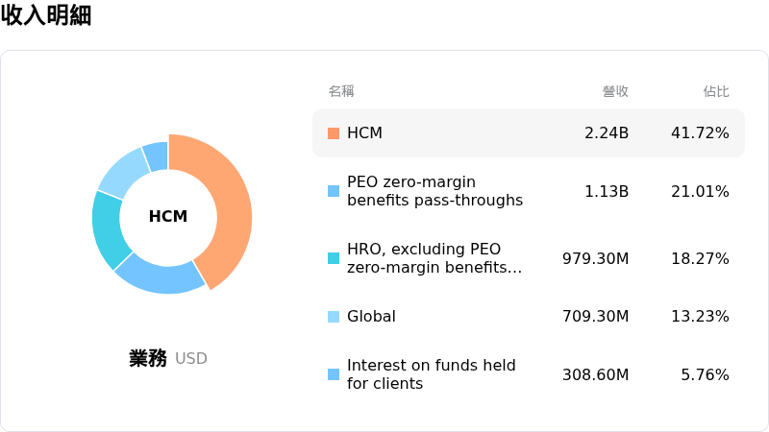The image size is (769, 432).
Task: Click the PEO zero-margin benefits legend color square
Action: point(334,191)
